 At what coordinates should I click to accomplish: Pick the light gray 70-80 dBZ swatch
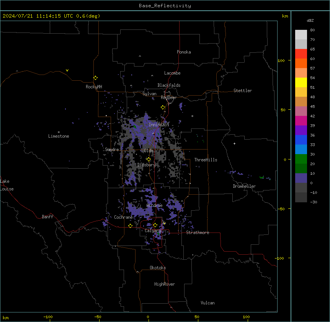(x=301, y=35)
